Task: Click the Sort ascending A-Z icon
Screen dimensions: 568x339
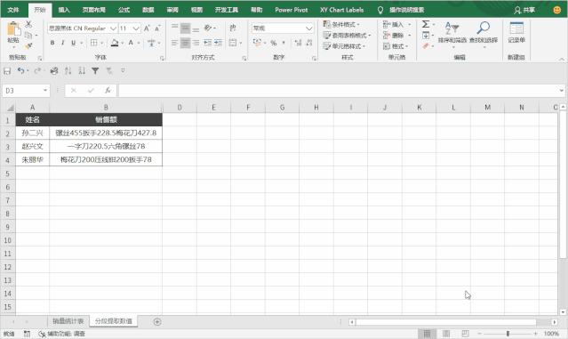Action: click(x=68, y=70)
